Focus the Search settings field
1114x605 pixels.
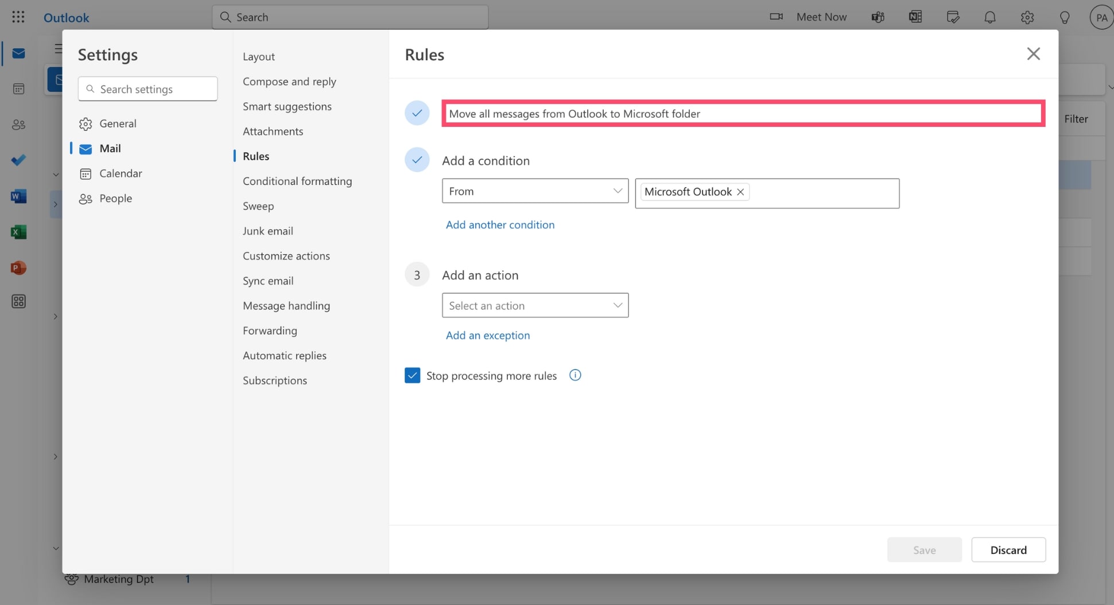click(148, 89)
